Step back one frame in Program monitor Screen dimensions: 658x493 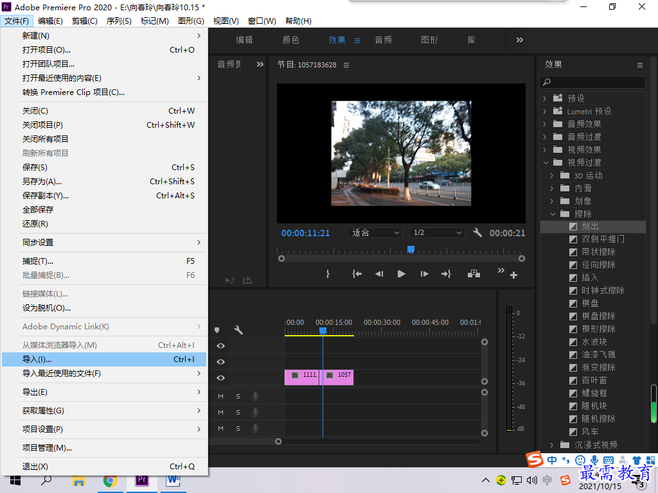point(379,273)
